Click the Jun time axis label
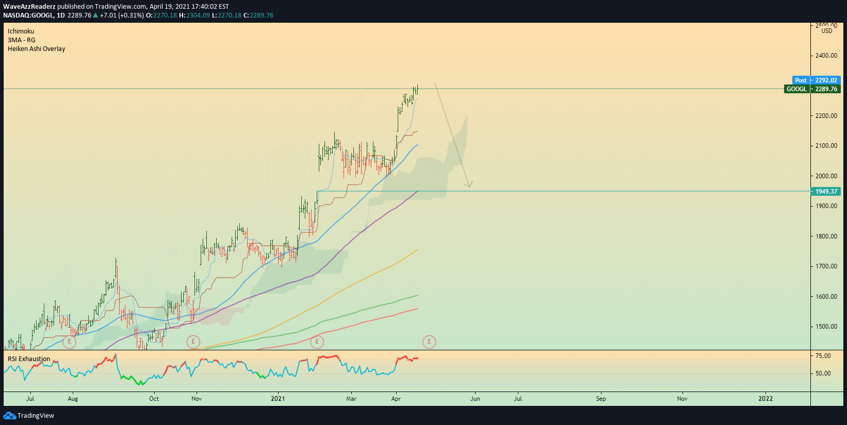Viewport: 847px width, 425px height. tap(475, 399)
